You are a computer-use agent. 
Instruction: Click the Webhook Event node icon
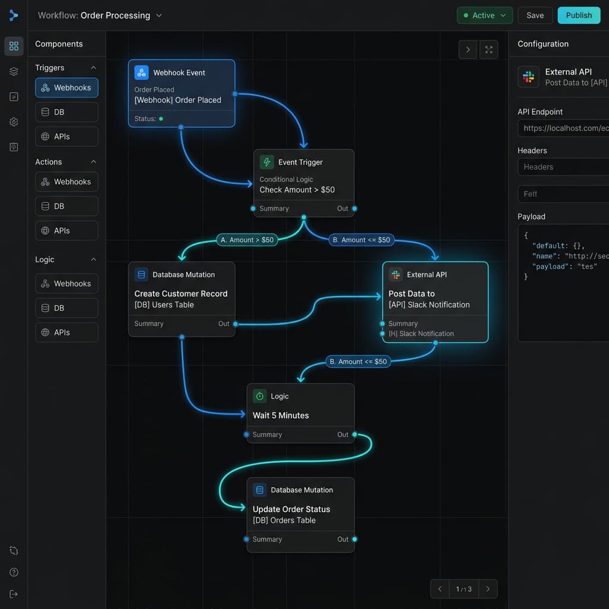[142, 73]
